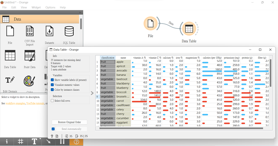Sort by the calories (per 100g) header
The image size is (278, 146).
coord(212,58)
